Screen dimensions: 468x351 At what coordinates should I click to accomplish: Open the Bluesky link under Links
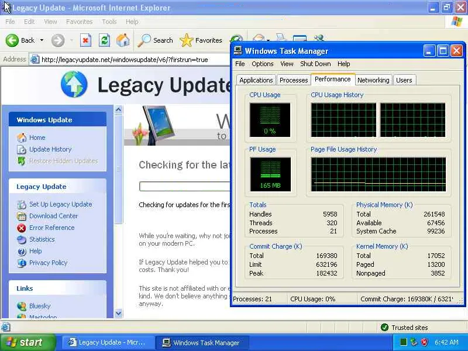tap(40, 306)
